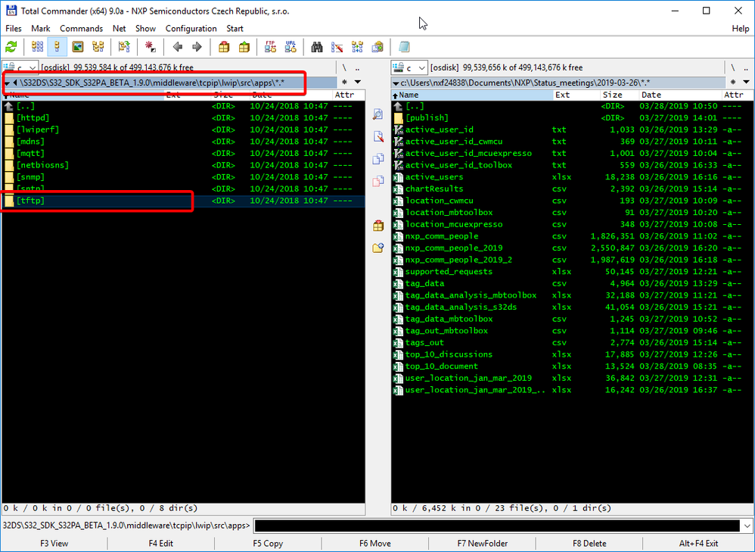755x552 pixels.
Task: Click the Pack files toolbar icon
Action: click(223, 47)
